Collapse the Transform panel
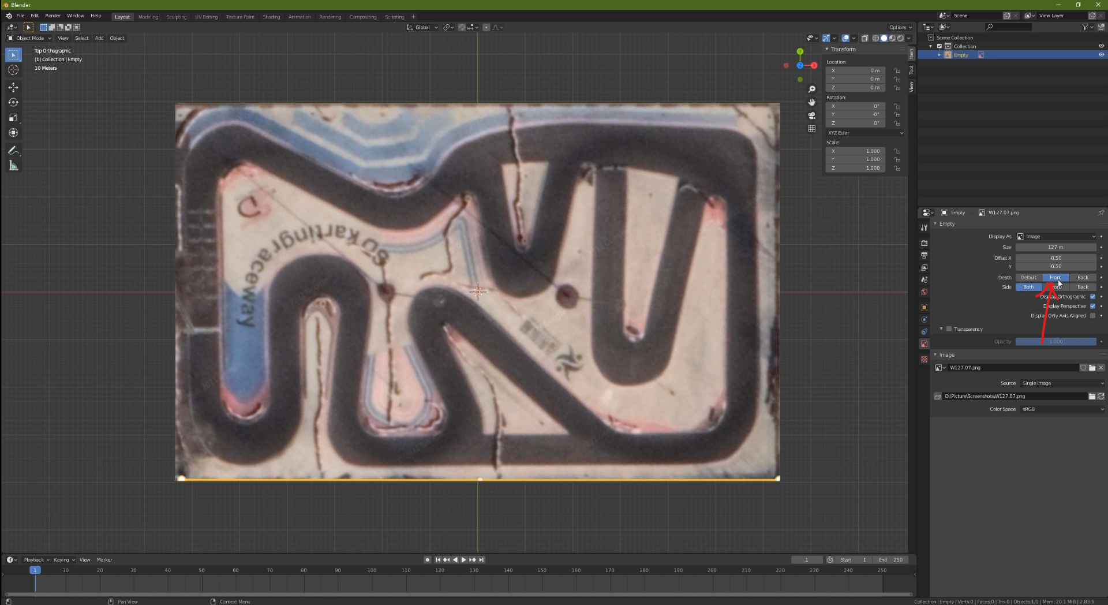 [x=843, y=49]
